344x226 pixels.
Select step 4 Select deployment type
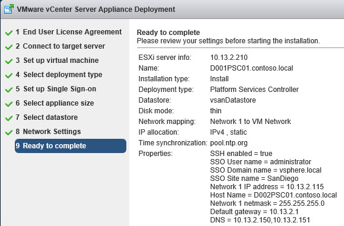[x=59, y=75]
